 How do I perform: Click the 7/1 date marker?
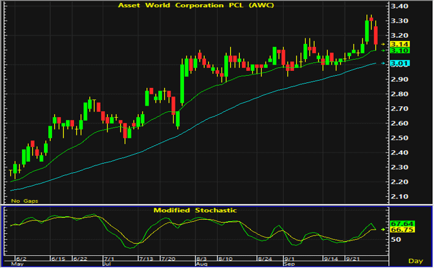coord(109,259)
